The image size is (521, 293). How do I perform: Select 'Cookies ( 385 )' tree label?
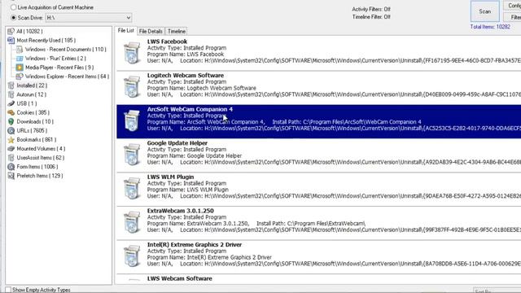[x=33, y=112]
